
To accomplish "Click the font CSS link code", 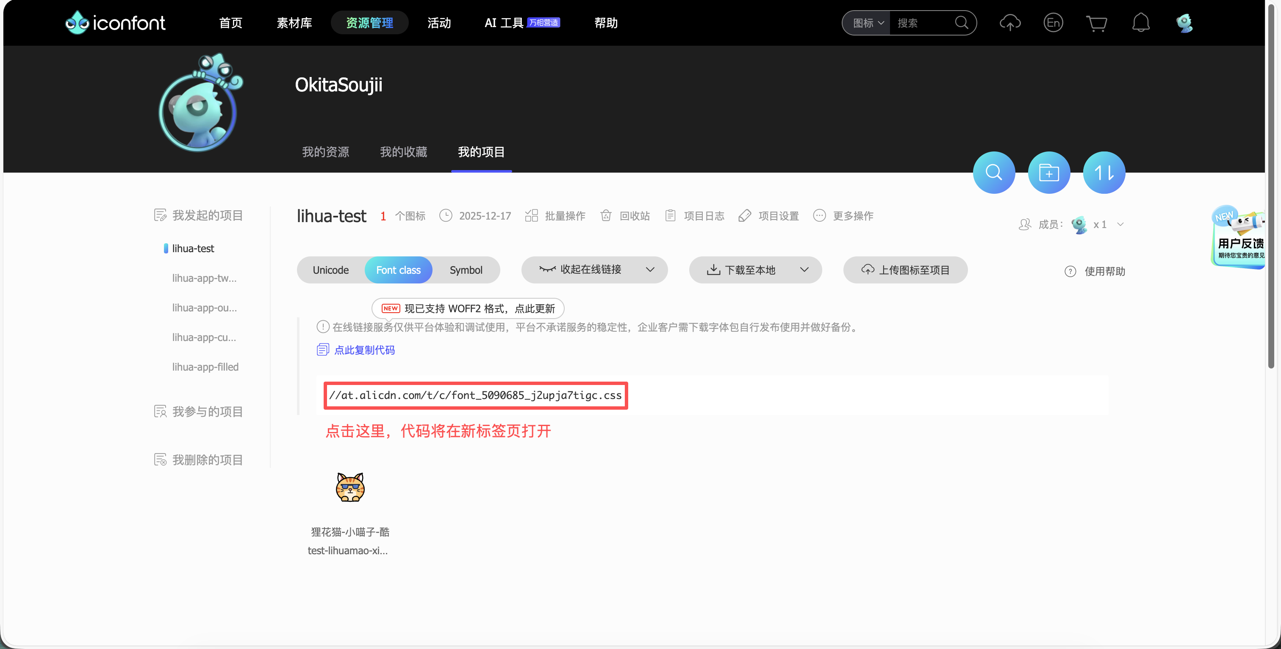I will pyautogui.click(x=475, y=395).
